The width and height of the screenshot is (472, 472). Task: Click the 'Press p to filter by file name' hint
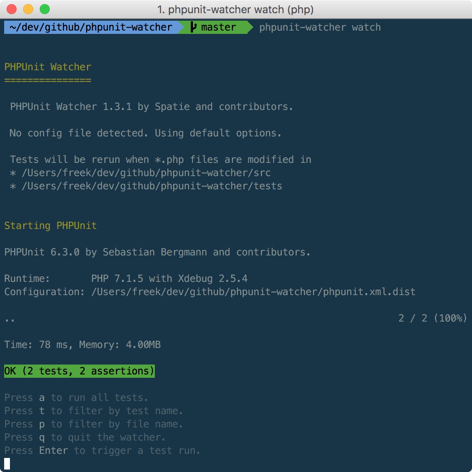[x=94, y=424]
